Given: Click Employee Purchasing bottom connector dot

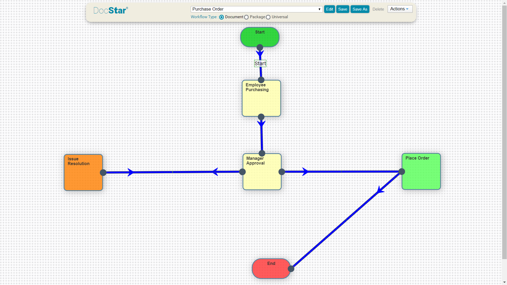Looking at the screenshot, I should 261,117.
